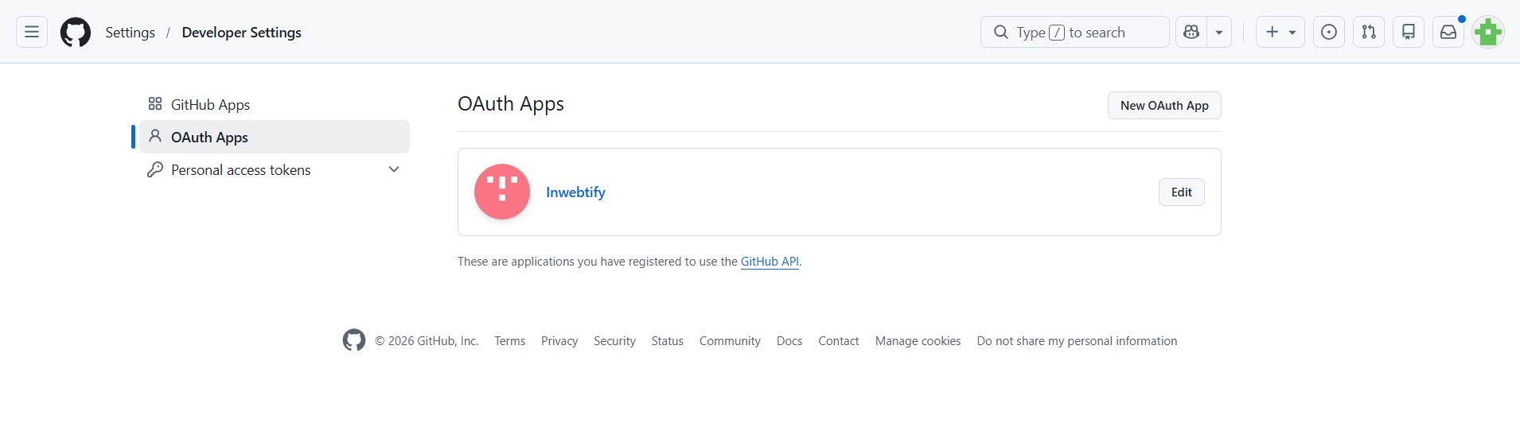Open the Inwebtify app link
The image size is (1520, 427).
[575, 192]
